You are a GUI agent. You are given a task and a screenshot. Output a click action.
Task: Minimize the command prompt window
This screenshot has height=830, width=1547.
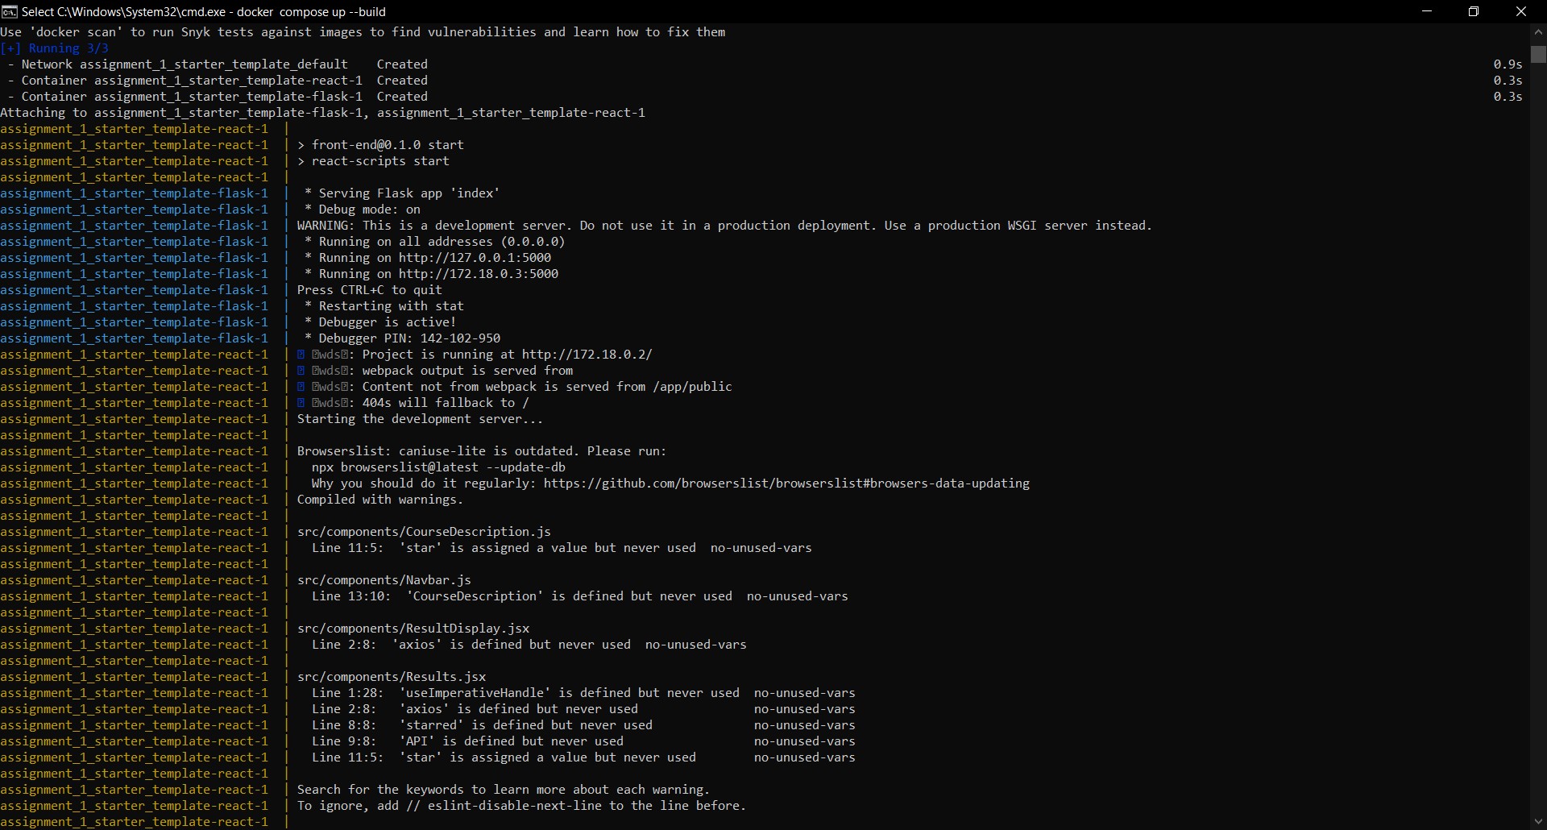point(1426,11)
